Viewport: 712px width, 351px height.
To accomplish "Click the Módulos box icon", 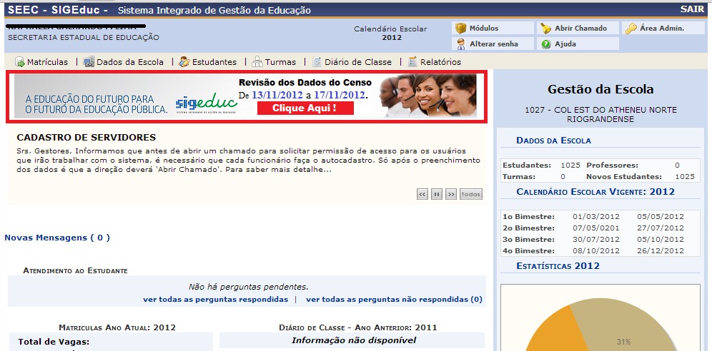I will pos(461,29).
